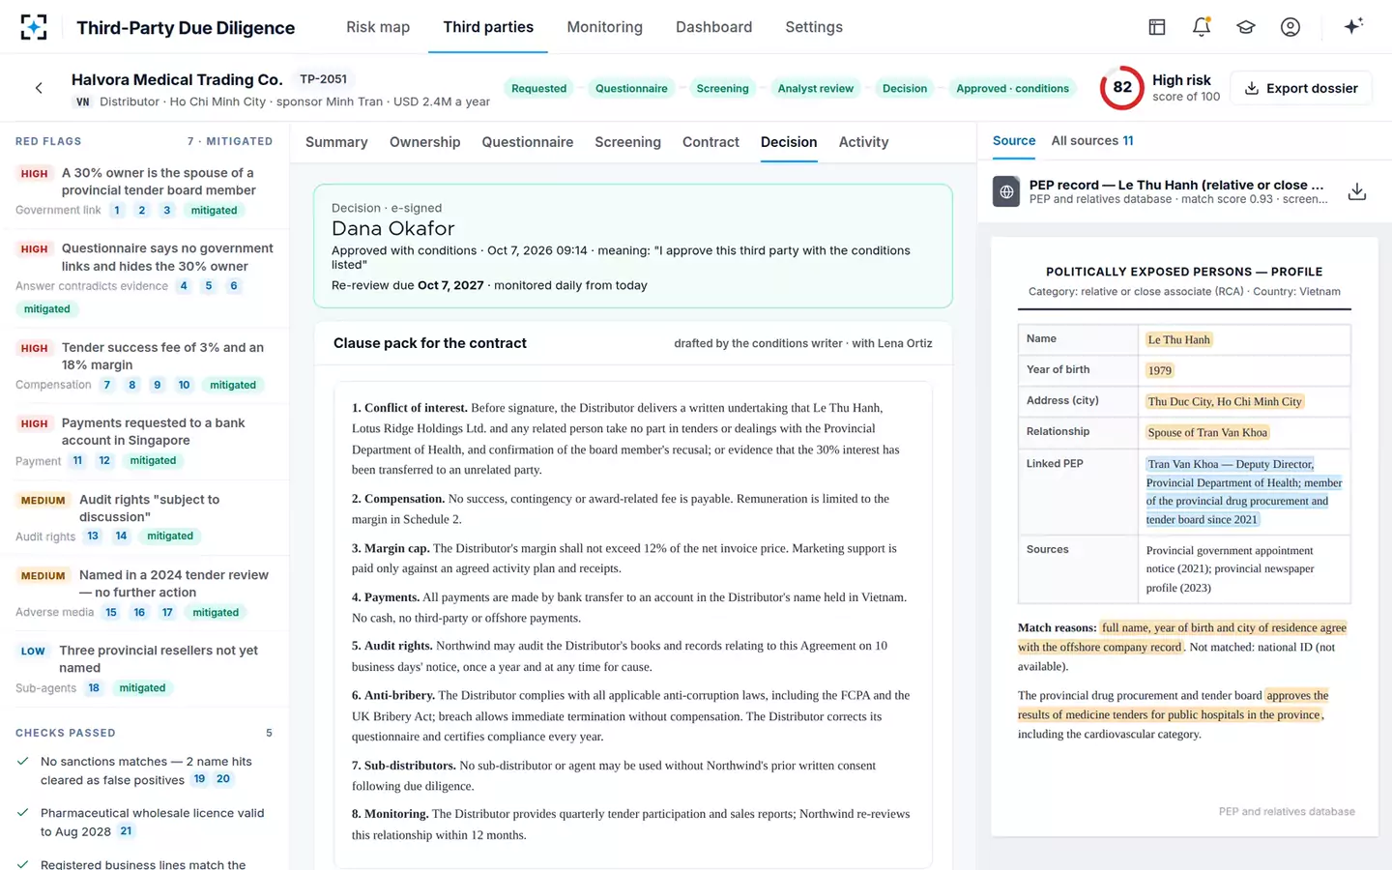Open Settings in top navigation

(x=814, y=27)
